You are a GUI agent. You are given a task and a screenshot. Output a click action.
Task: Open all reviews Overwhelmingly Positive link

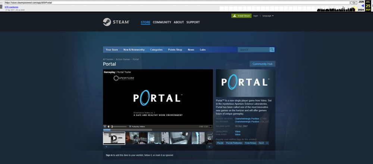[x=247, y=122]
